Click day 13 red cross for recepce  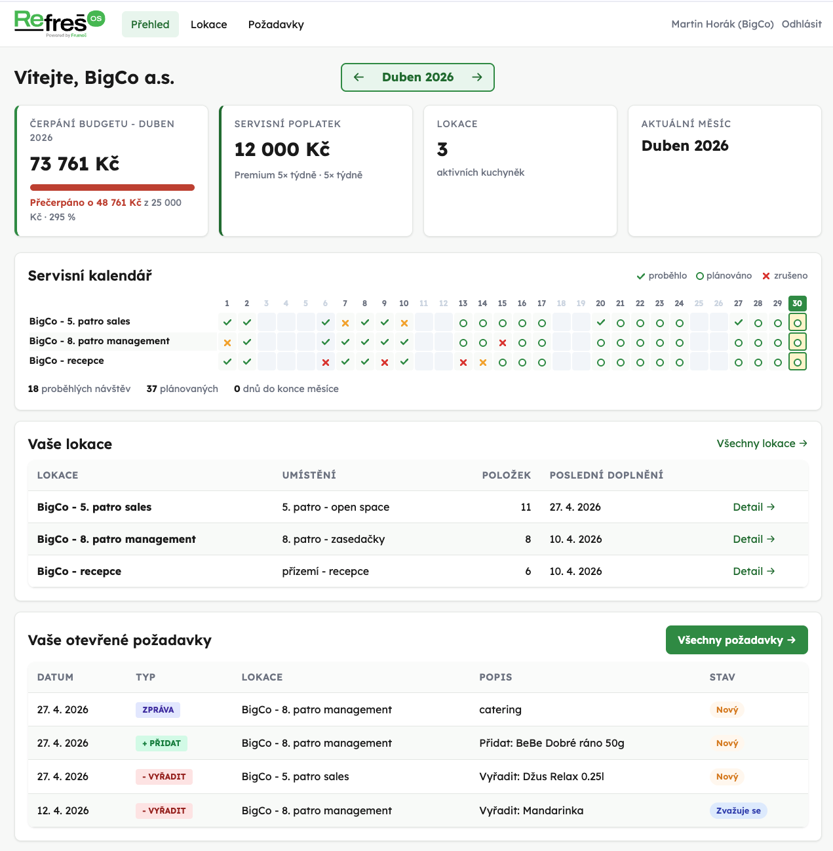click(463, 362)
